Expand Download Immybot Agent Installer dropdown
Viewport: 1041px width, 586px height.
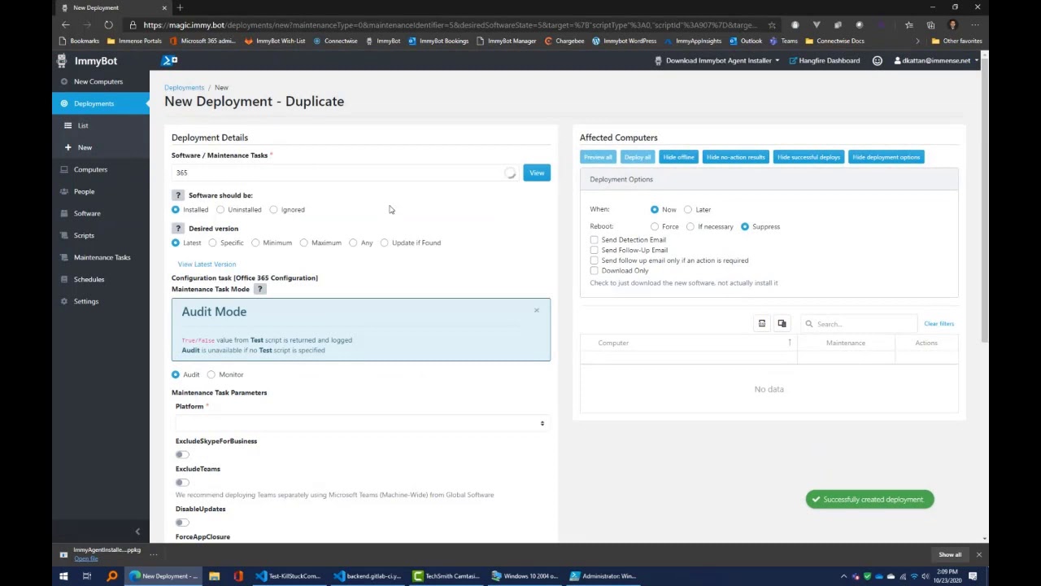719,60
